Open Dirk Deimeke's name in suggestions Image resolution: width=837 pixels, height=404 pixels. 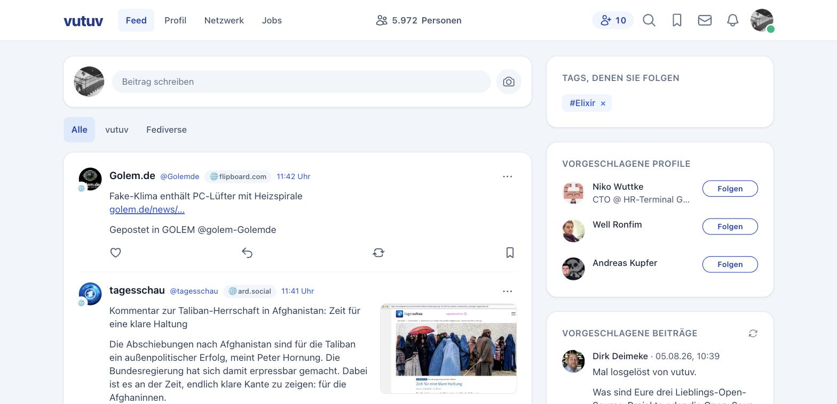click(620, 356)
